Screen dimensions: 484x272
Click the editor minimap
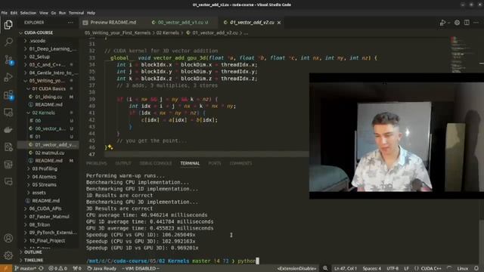461,54
